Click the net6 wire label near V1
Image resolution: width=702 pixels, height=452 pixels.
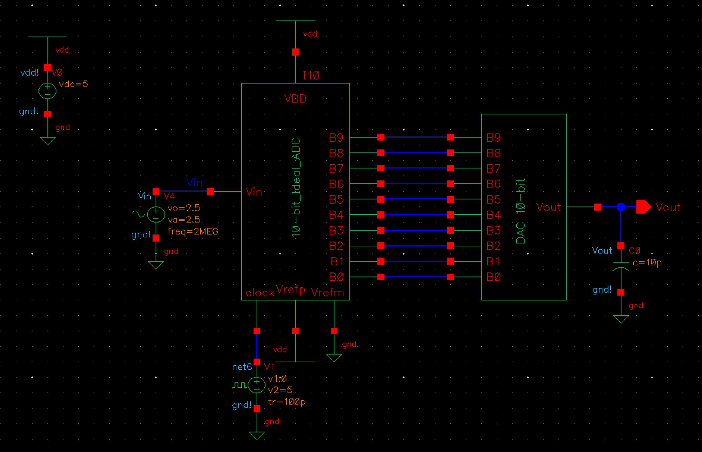(243, 367)
